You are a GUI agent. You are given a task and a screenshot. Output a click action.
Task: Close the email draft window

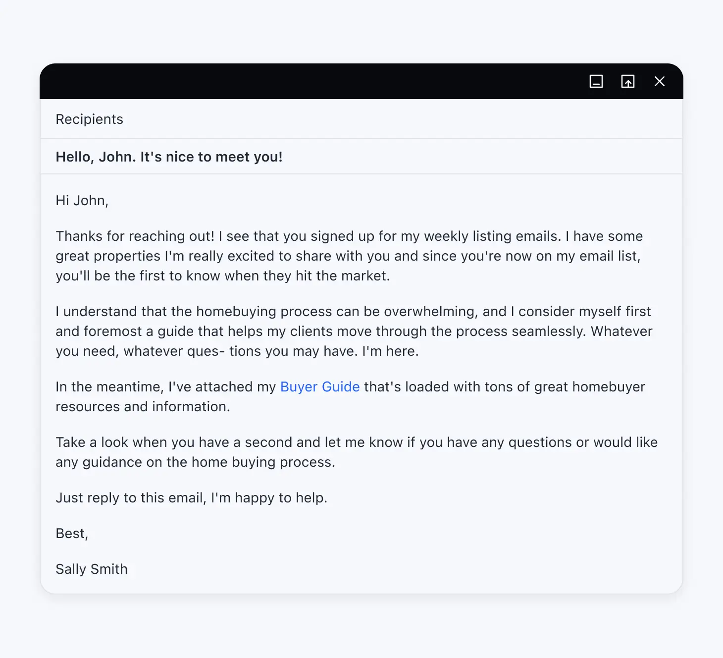click(660, 81)
